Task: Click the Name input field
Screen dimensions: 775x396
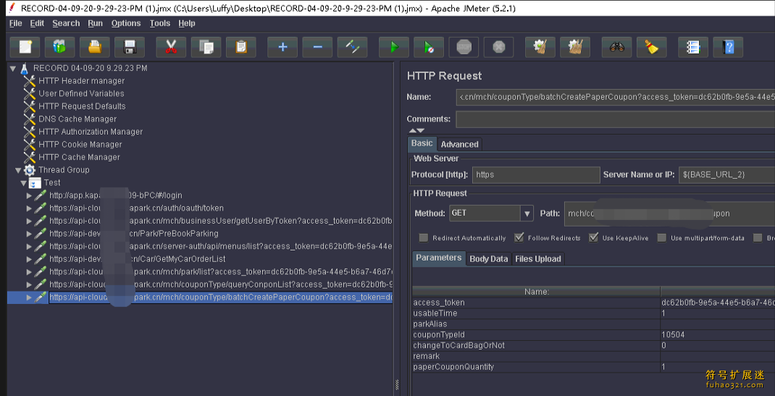Action: point(616,97)
